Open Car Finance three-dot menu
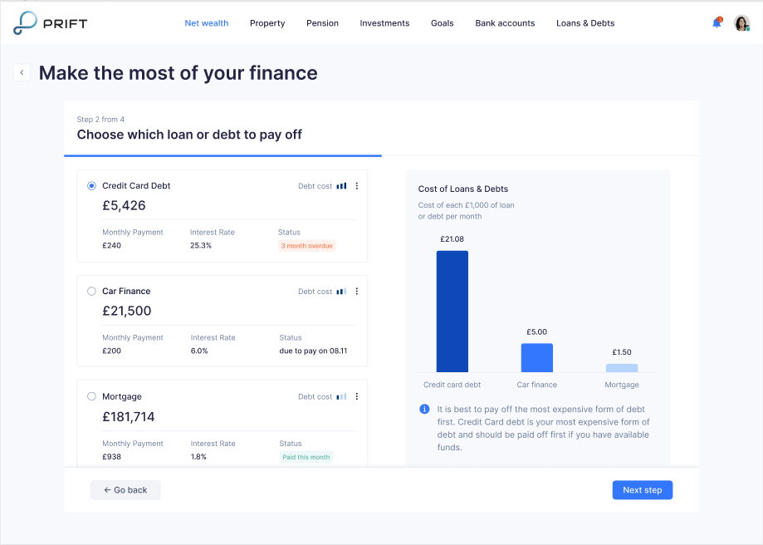The height and width of the screenshot is (545, 763). pos(357,292)
